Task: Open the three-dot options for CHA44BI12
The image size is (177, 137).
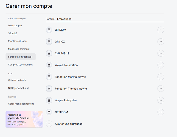Action: (x=161, y=53)
